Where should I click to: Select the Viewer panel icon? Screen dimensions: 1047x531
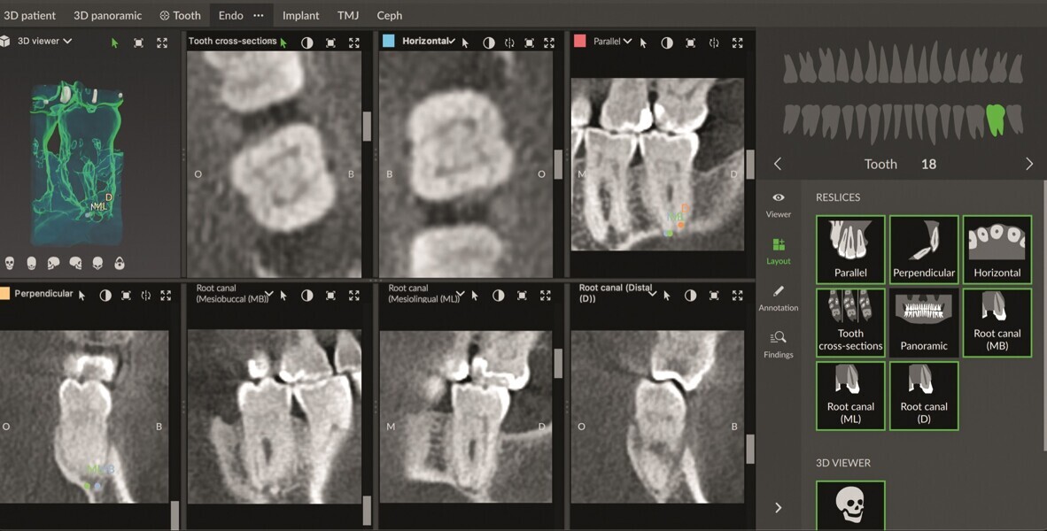pyautogui.click(x=778, y=201)
